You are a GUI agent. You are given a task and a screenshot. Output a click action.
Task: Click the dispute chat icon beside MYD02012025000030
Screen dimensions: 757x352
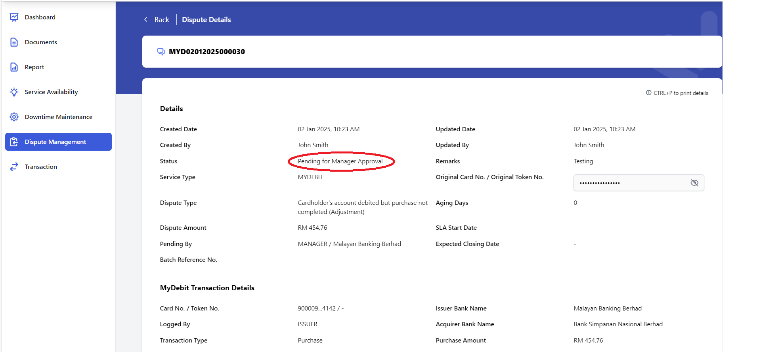[x=161, y=52]
